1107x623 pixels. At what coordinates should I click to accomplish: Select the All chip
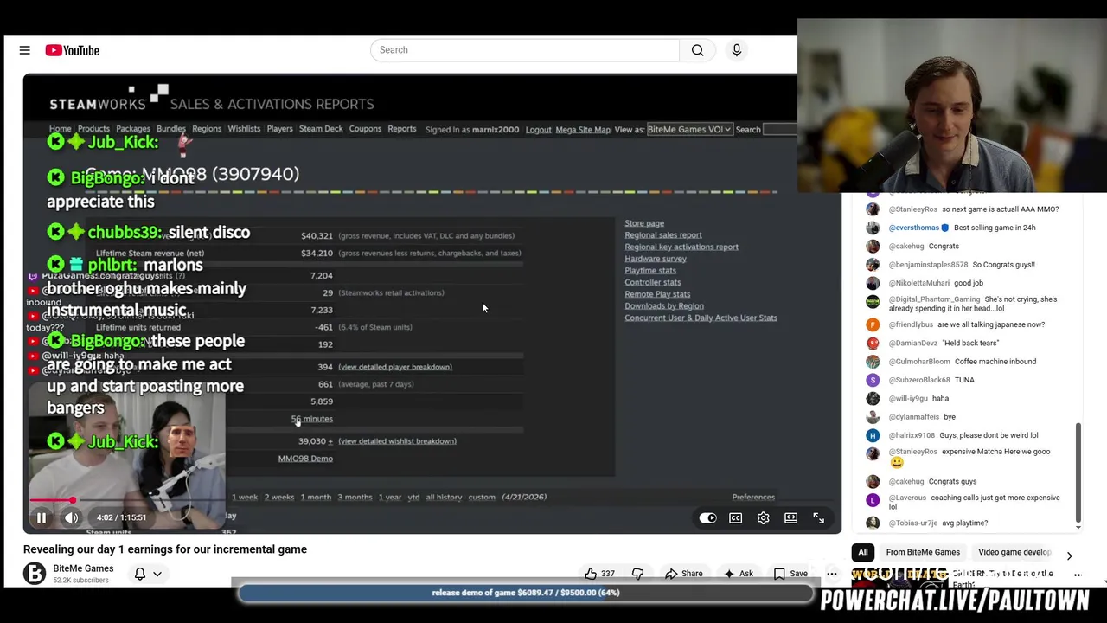point(862,552)
